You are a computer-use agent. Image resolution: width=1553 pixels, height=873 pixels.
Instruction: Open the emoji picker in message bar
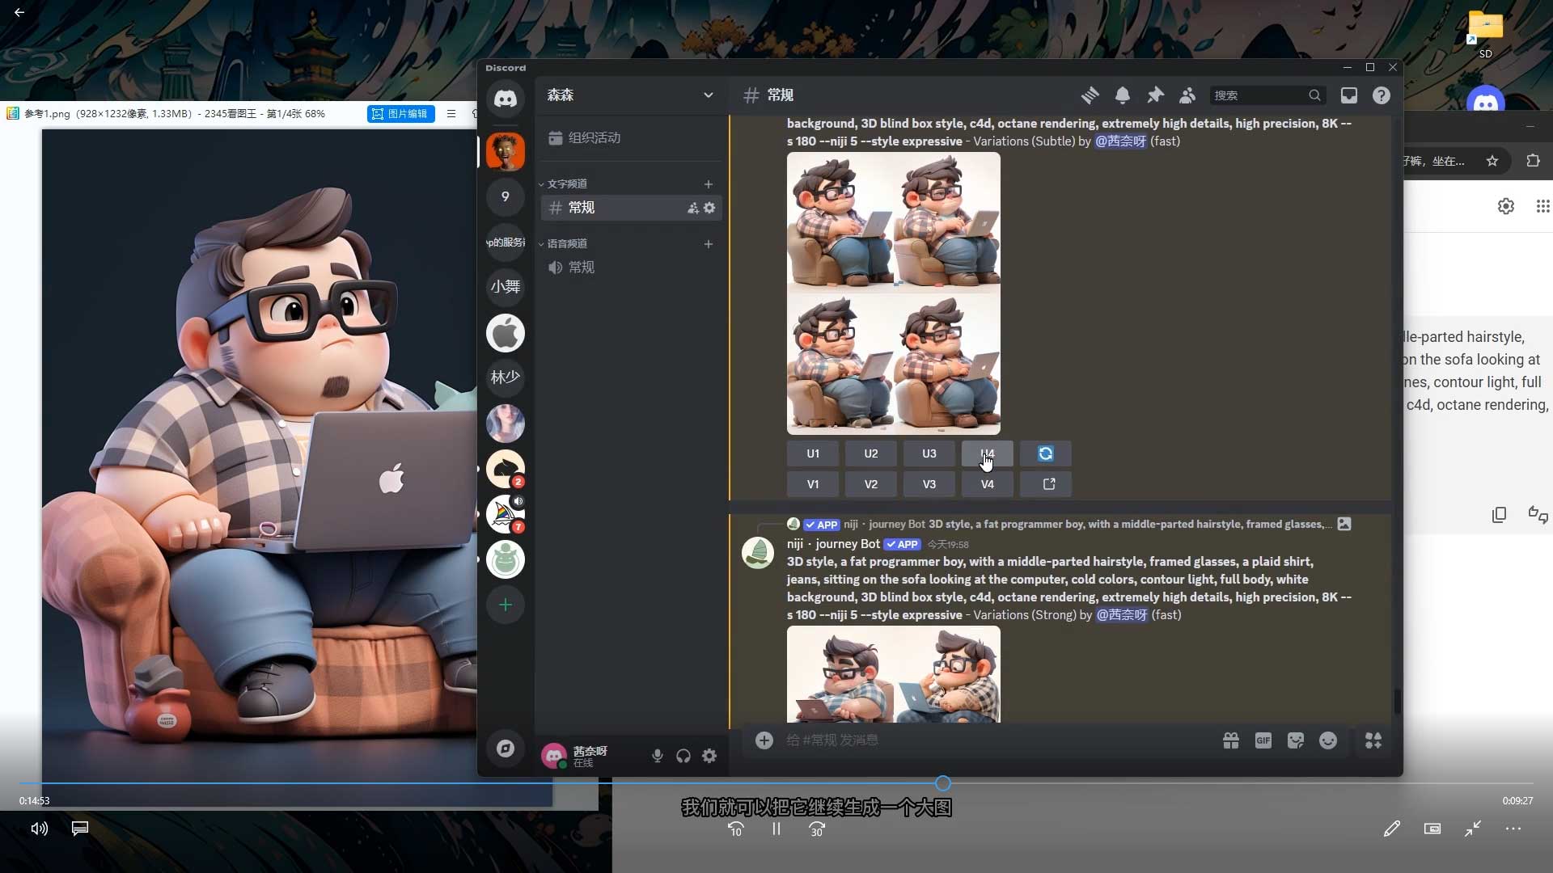tap(1328, 740)
